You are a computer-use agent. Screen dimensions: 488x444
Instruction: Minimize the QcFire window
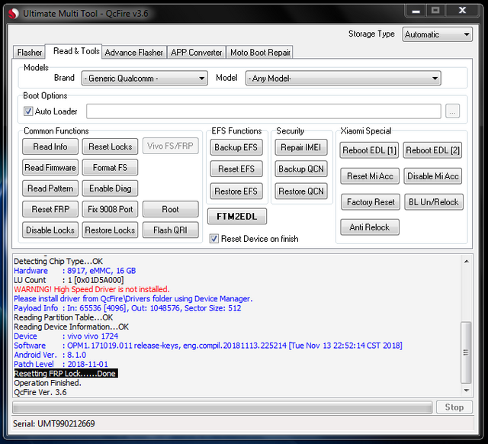tap(416, 11)
